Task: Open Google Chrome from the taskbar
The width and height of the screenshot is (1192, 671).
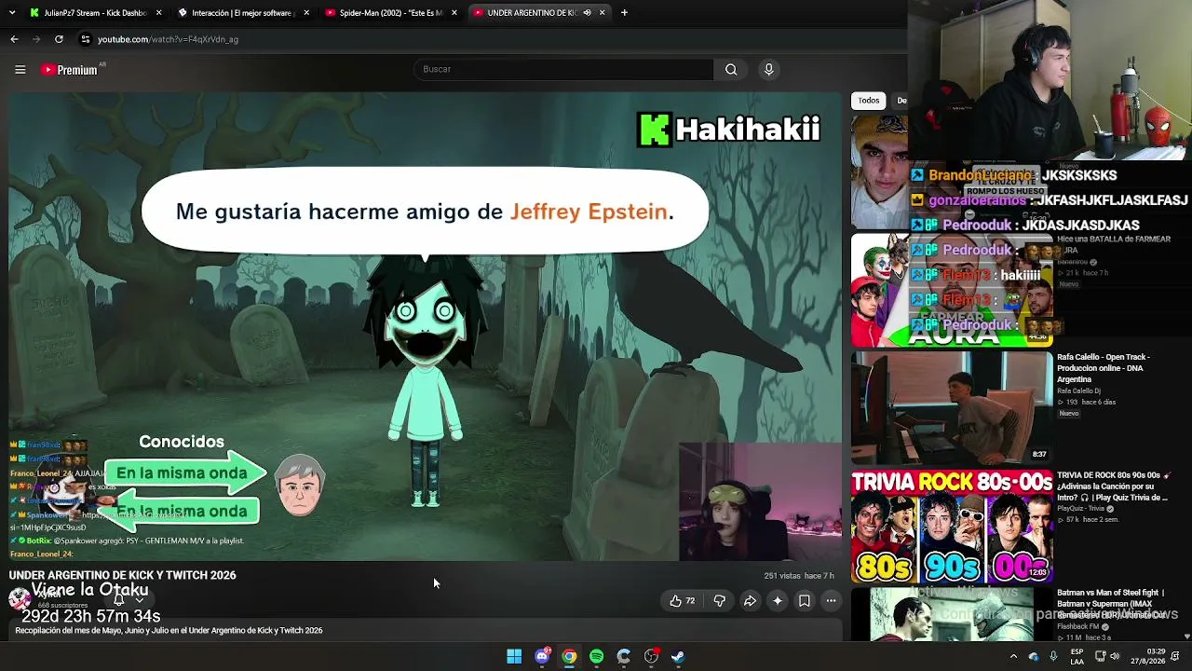Action: (569, 656)
